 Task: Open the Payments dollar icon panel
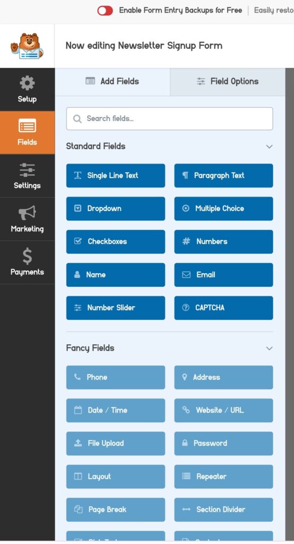tap(27, 262)
